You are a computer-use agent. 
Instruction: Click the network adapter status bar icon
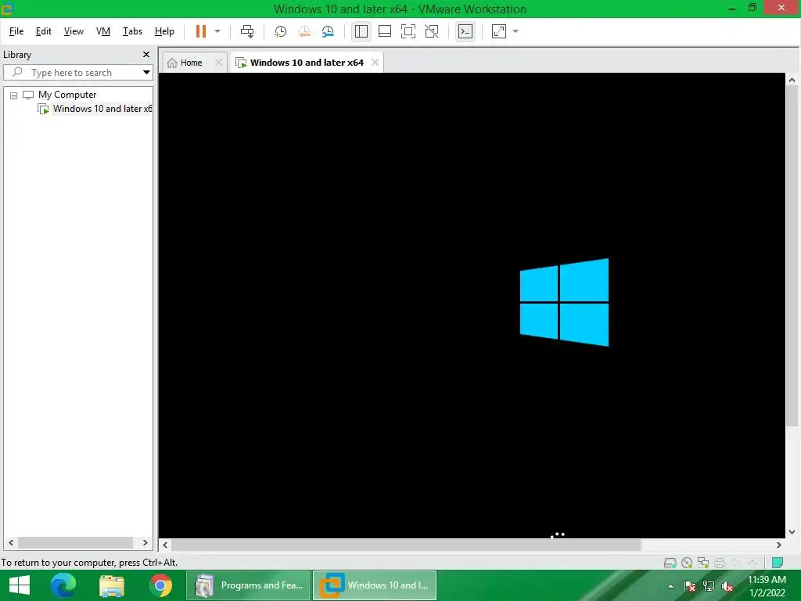[x=703, y=563]
